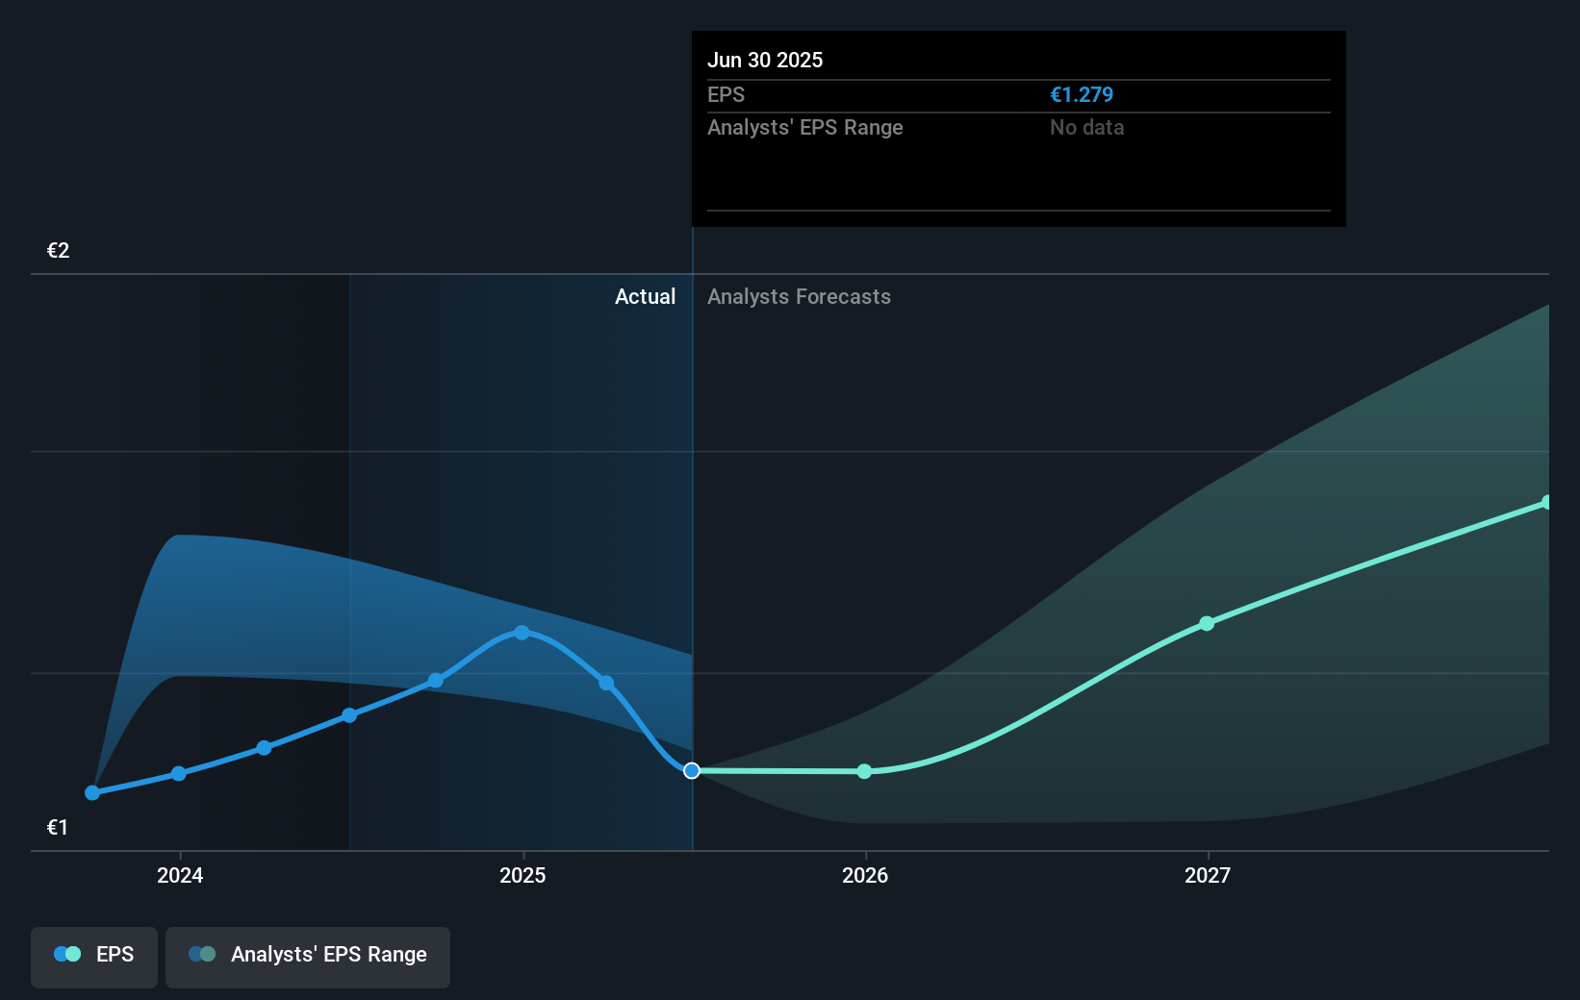Click the €1.279 EPS value link
This screenshot has height=1000, width=1580.
click(x=1081, y=94)
